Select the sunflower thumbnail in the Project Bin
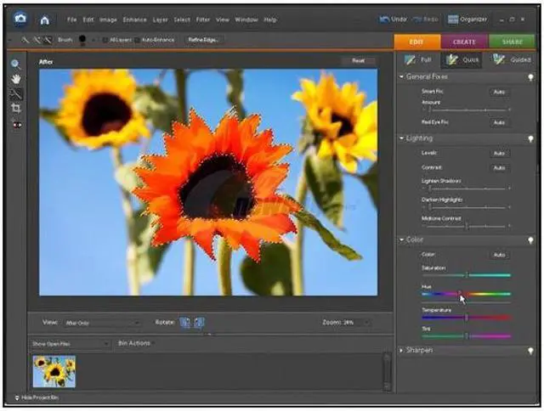The width and height of the screenshot is (544, 411). 54,371
